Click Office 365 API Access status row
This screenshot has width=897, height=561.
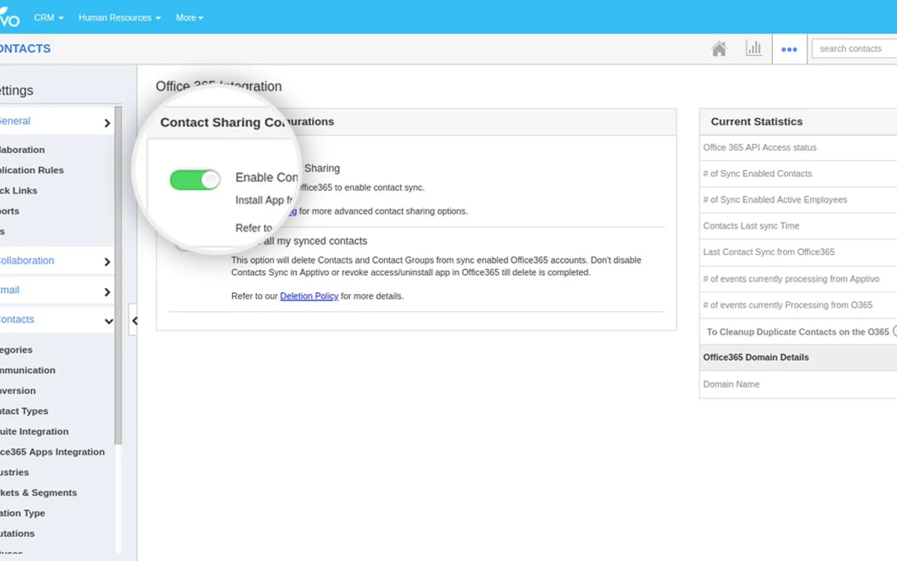click(798, 148)
